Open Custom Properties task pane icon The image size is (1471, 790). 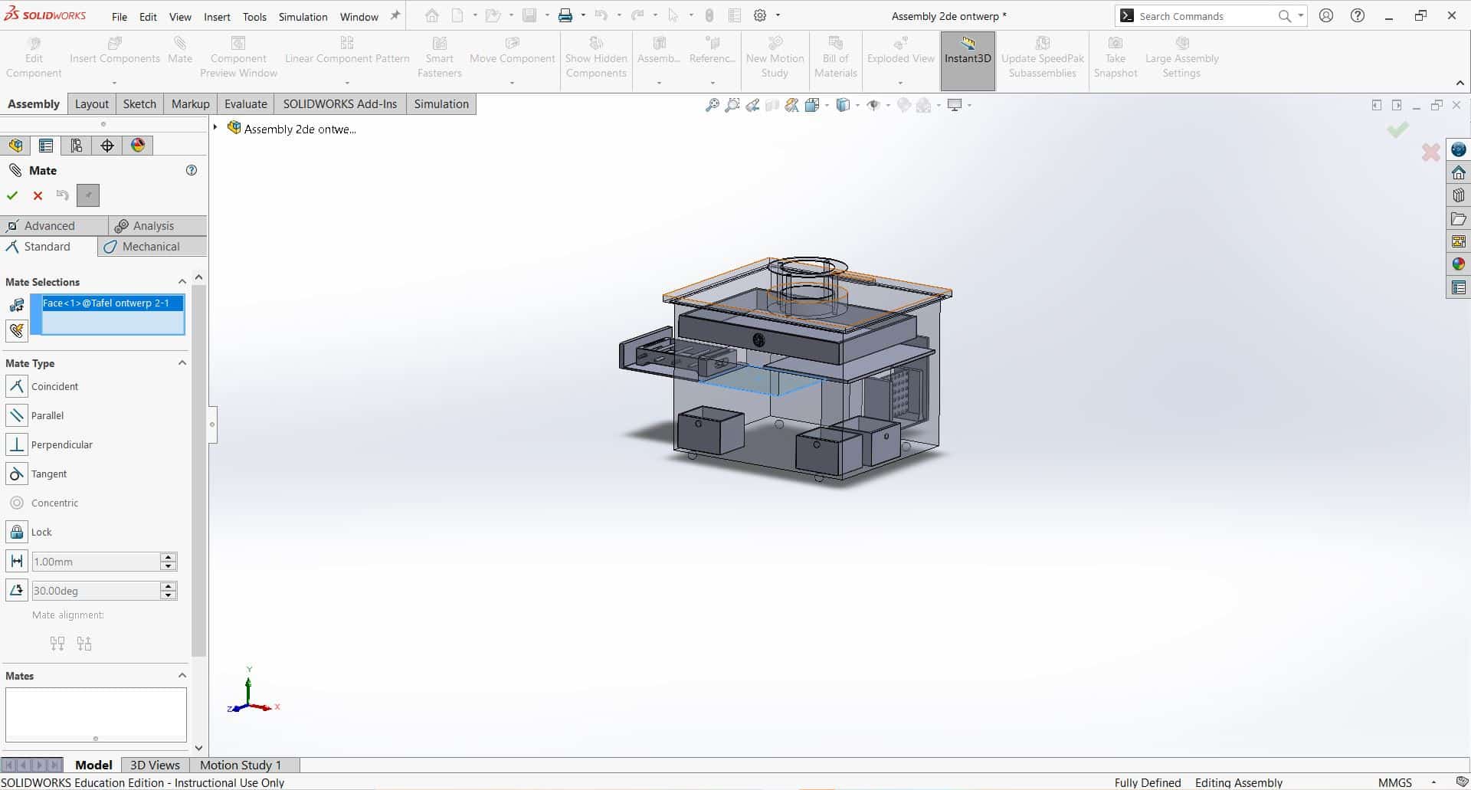[1458, 288]
